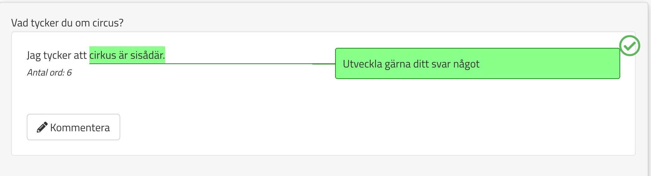Click the number 6 in the word count
The width and height of the screenshot is (651, 176).
coord(69,72)
